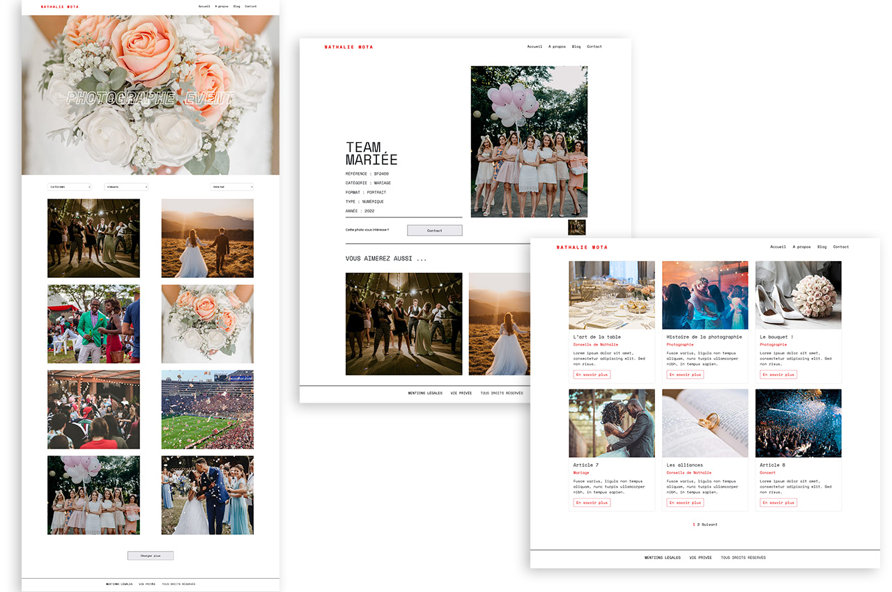Screen dimensions: 892x592
Task: Click the Conseils de Nathalie category under L'art de la table
Action: tap(596, 345)
